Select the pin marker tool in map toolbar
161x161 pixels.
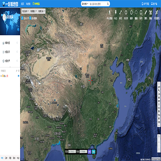click(x=115, y=13)
